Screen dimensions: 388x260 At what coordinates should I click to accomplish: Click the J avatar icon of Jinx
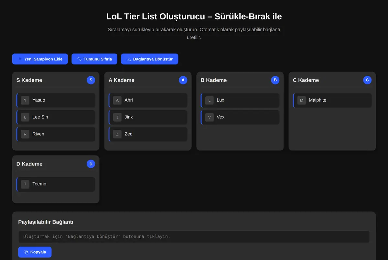pyautogui.click(x=117, y=117)
